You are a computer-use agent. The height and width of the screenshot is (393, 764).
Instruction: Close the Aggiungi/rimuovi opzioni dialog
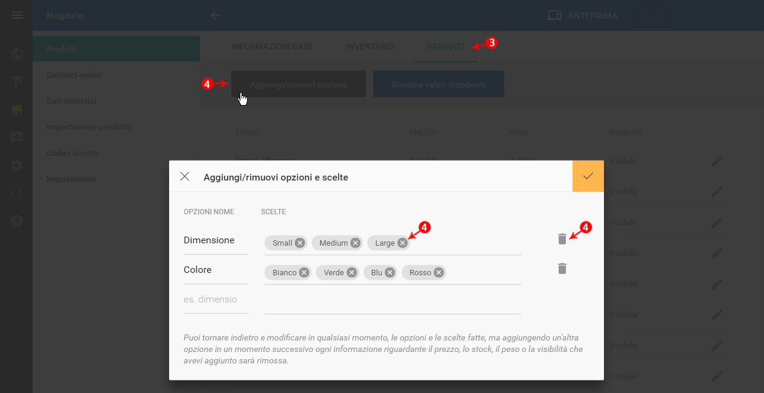(185, 176)
